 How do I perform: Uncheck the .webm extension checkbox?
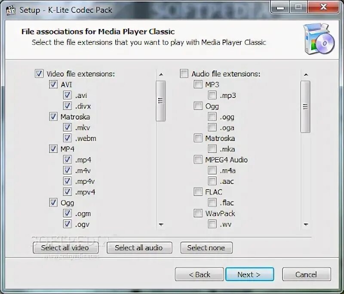click(68, 138)
